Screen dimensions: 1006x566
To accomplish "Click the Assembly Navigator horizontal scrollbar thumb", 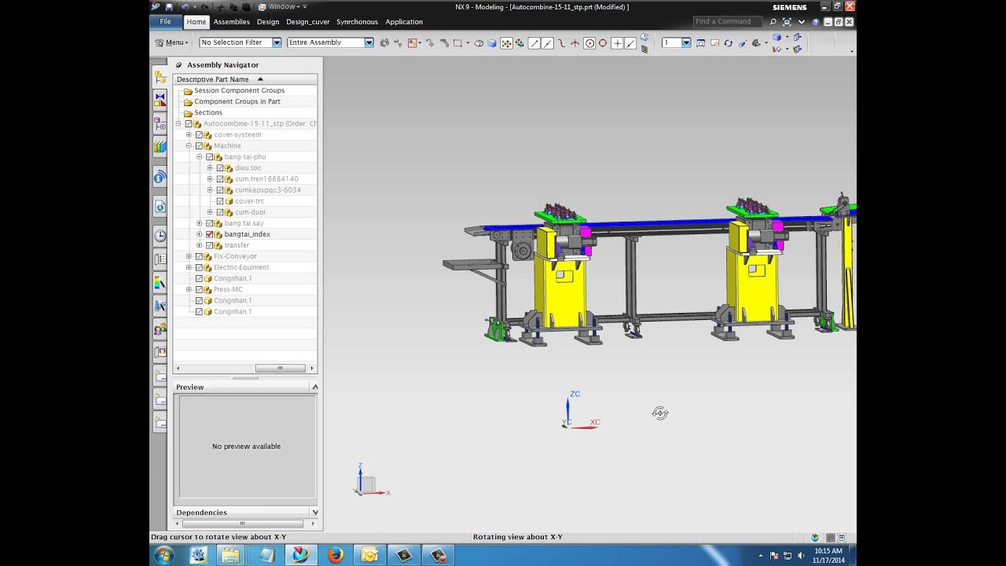I will 280,369.
